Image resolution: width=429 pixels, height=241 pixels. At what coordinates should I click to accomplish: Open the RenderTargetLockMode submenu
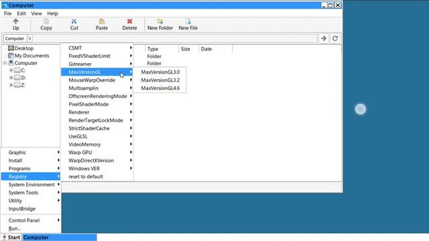(97, 120)
